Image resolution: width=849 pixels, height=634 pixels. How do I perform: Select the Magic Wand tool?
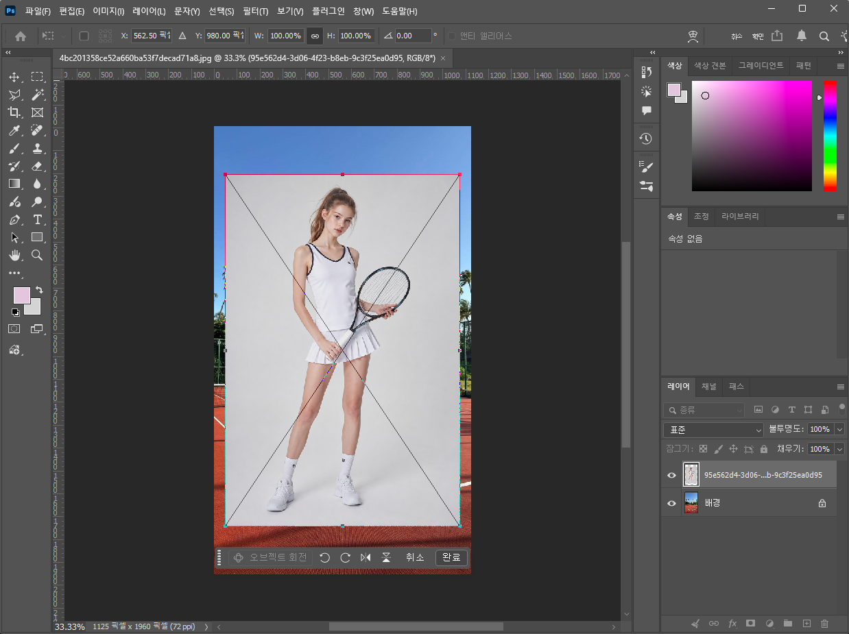pos(37,95)
